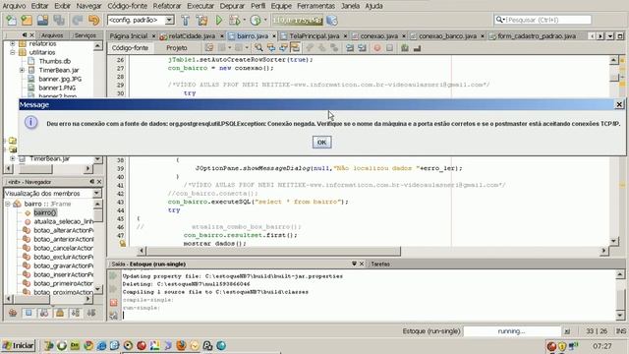
Task: Select bairro() constructor in Navegador
Action: (x=45, y=212)
